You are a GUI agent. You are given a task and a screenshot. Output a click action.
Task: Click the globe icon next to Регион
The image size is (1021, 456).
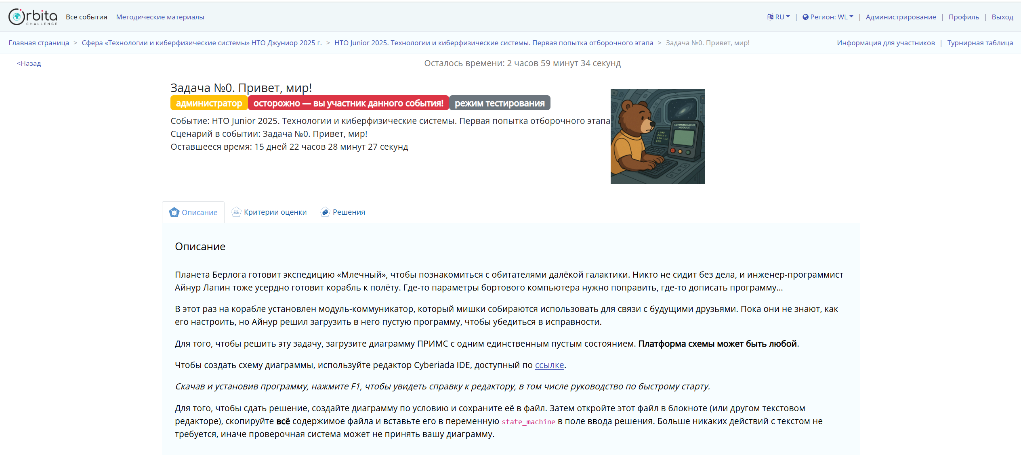coord(805,17)
